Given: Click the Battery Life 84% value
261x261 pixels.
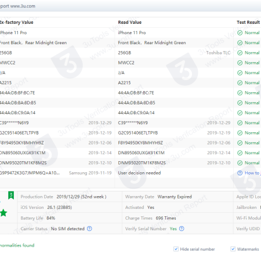Looking at the screenshot, I should [x=51, y=218].
